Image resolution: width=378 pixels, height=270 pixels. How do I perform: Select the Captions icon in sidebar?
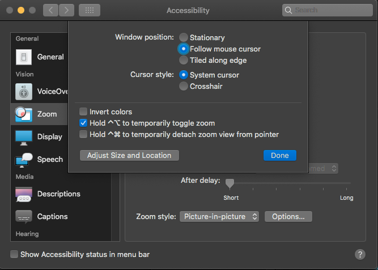tap(24, 217)
